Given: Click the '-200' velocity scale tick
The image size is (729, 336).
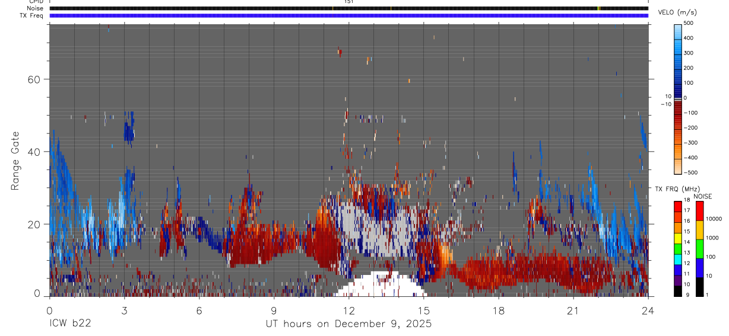Looking at the screenshot, I should click(x=690, y=127).
